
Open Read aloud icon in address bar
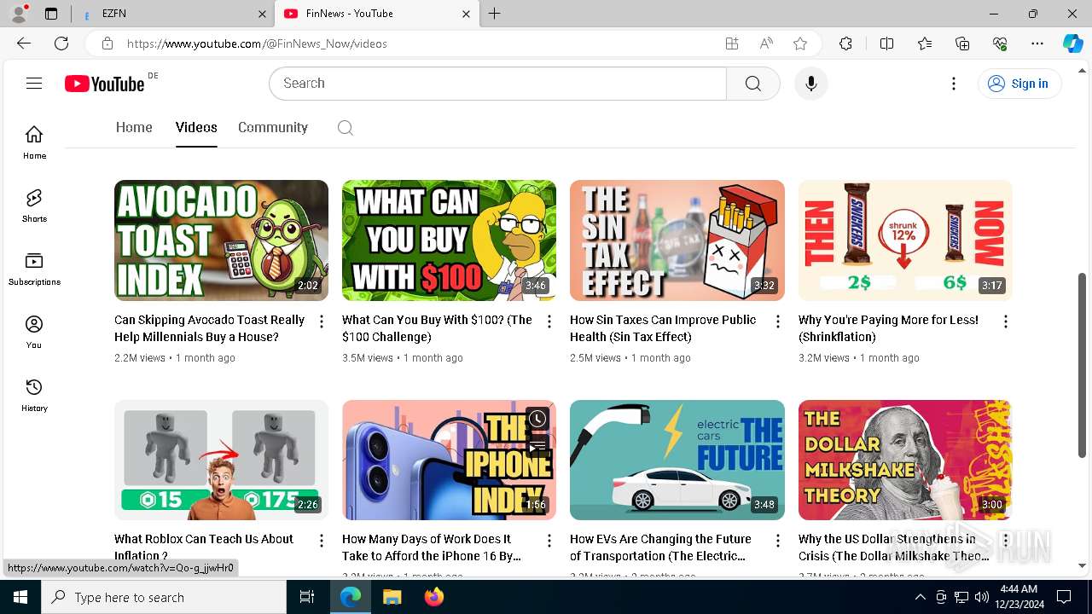766,43
